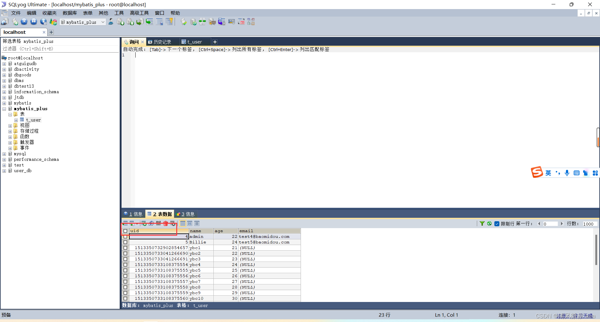Expand the user_db database node

[x=4, y=171]
